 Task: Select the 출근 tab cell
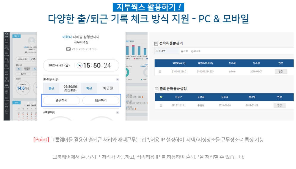(51, 88)
